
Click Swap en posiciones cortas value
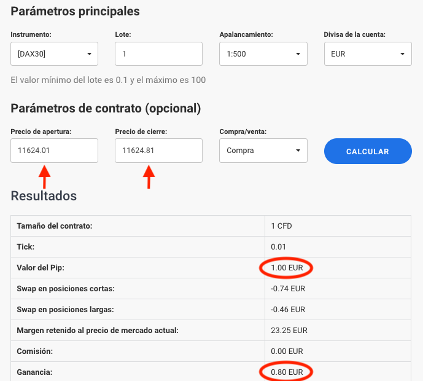pos(288,288)
